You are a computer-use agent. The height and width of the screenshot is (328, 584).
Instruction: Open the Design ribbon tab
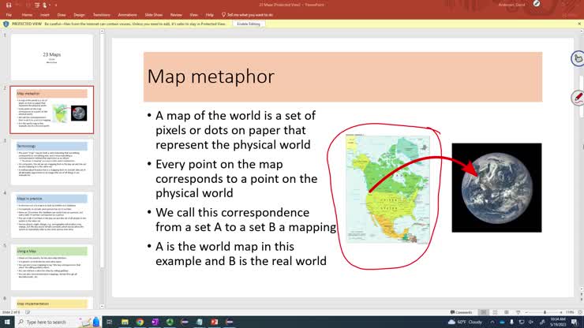point(80,15)
